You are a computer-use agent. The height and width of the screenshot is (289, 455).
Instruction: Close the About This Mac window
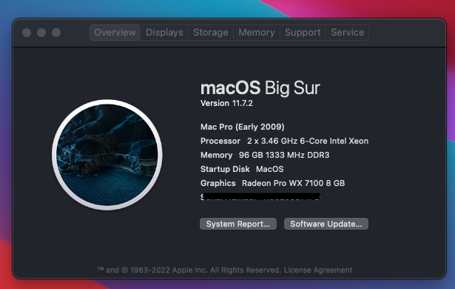tap(27, 33)
